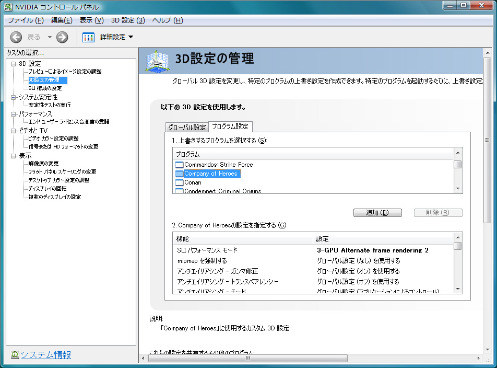The width and height of the screenshot is (497, 368).
Task: Collapse the 3D 設定 tree node
Action: 14,64
